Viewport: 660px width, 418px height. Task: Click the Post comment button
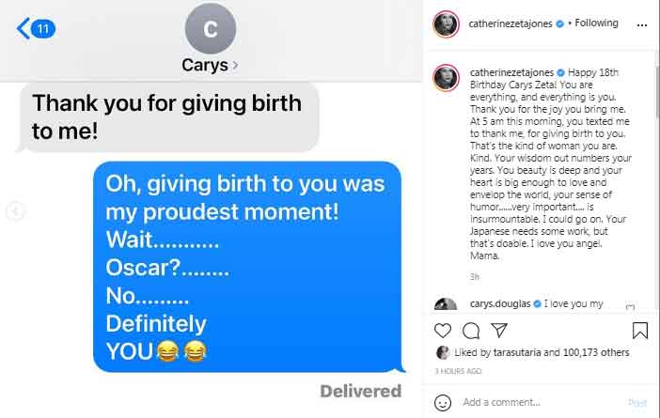pyautogui.click(x=637, y=403)
